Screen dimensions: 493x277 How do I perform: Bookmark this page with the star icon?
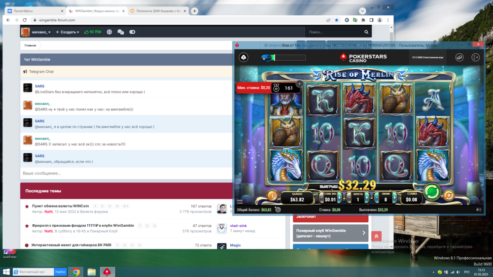tap(337, 20)
